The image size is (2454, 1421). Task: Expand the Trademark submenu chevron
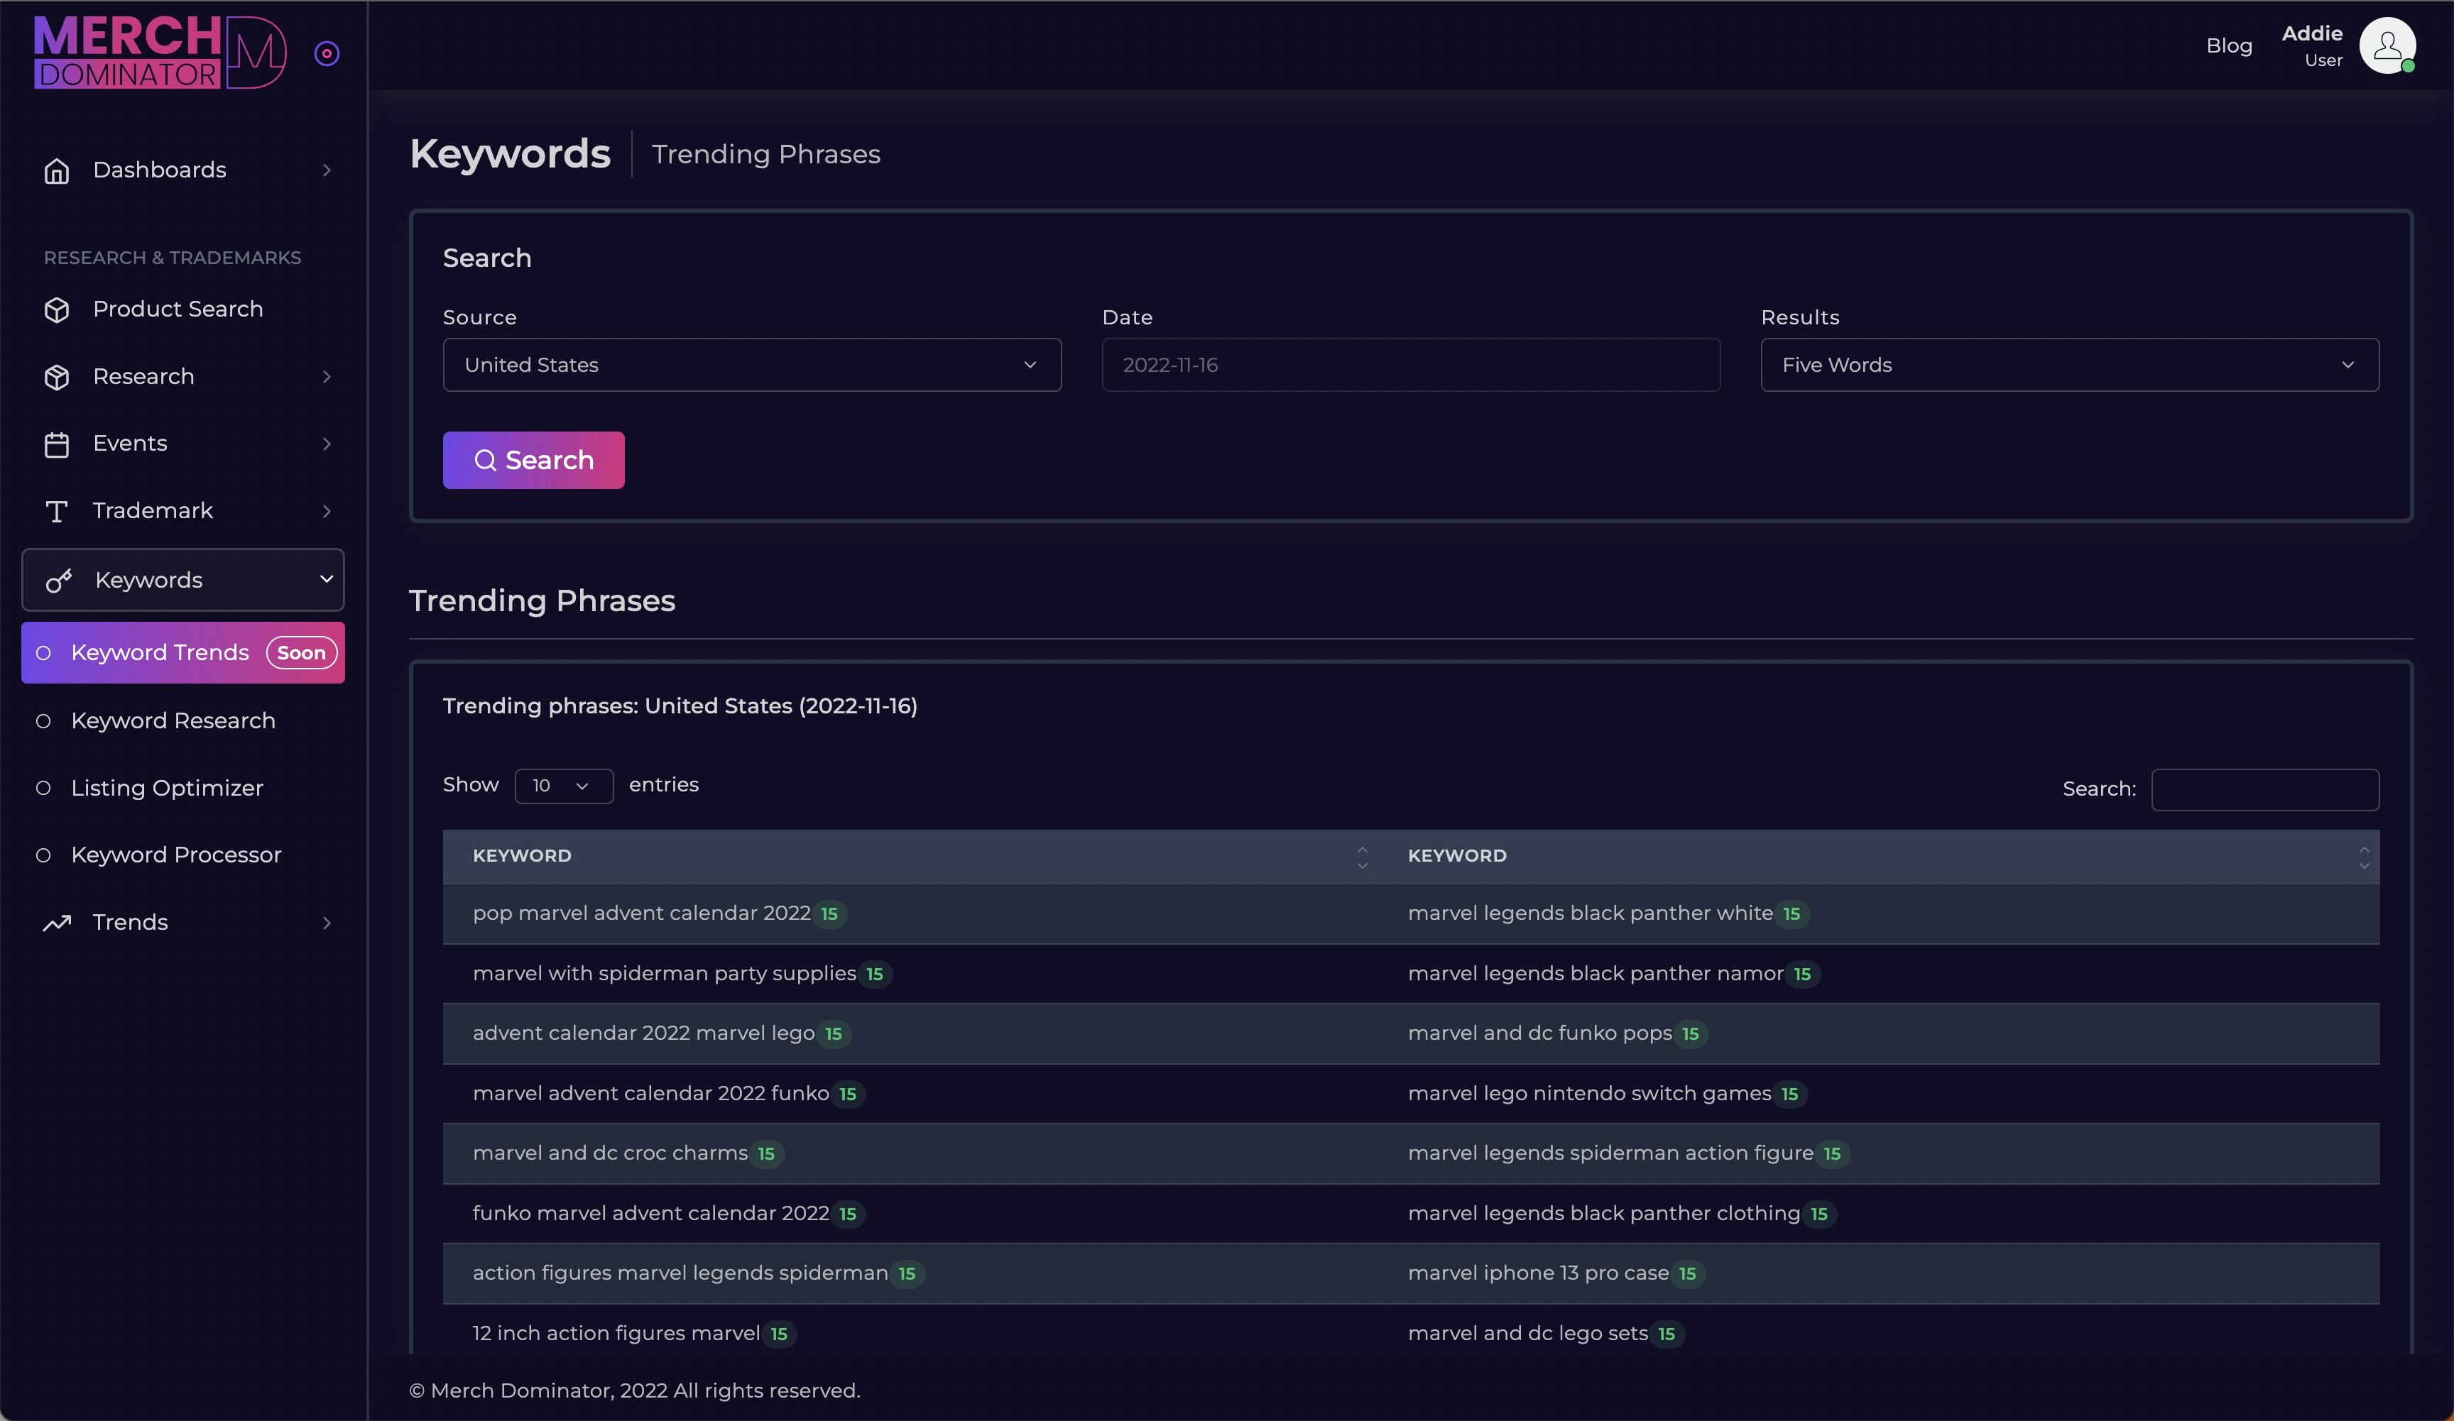point(326,511)
